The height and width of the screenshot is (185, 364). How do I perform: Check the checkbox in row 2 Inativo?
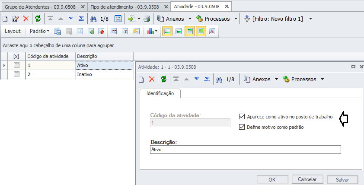coord(16,74)
